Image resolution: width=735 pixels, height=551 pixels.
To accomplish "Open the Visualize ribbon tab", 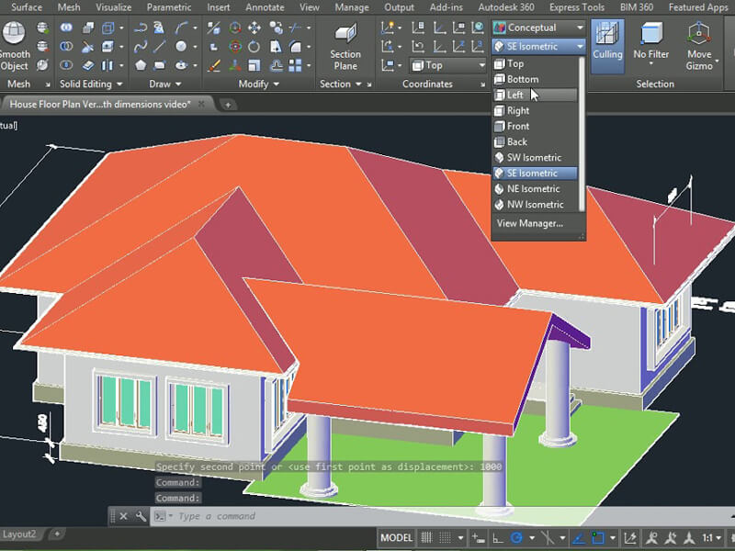I will pyautogui.click(x=114, y=7).
